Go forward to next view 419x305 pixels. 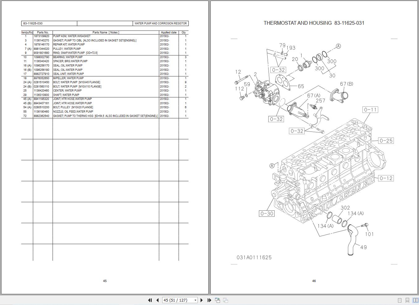(226, 300)
